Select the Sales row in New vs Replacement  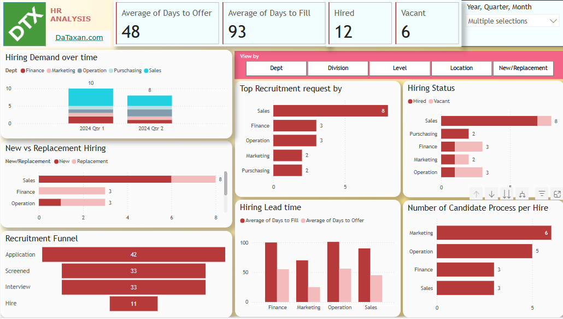pyautogui.click(x=127, y=179)
